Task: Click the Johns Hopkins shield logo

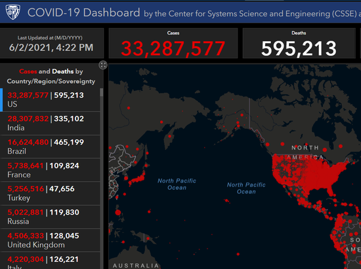Action: (12, 12)
